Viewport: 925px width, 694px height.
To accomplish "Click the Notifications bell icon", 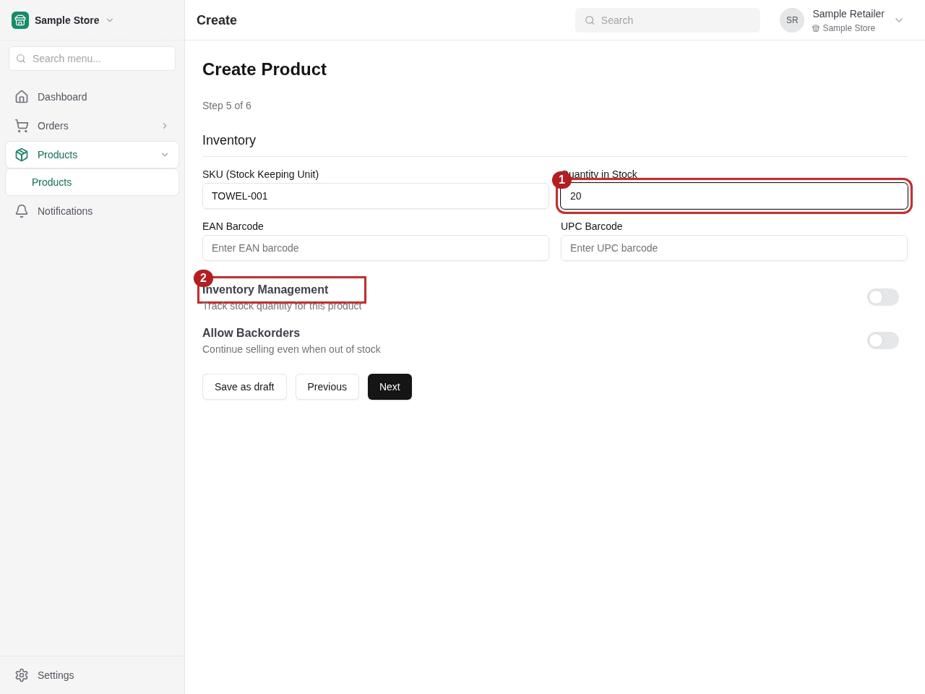I will pos(22,211).
